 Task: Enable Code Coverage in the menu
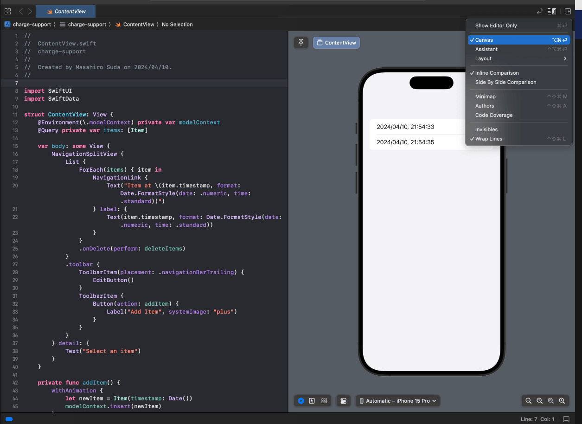519,115
